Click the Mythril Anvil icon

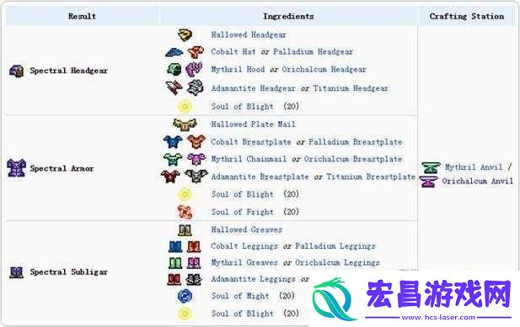point(431,167)
